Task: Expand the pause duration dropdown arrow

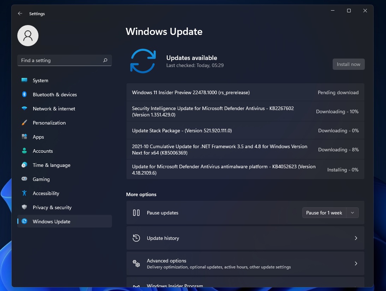Action: tap(352, 213)
